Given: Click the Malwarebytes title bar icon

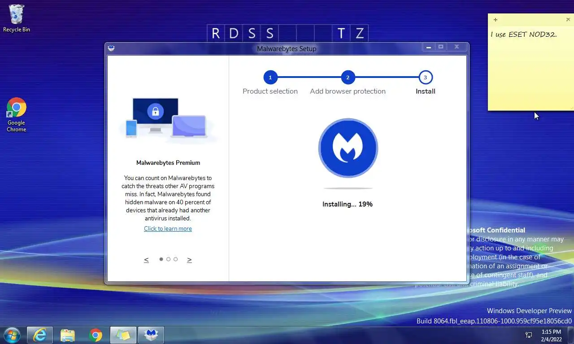Looking at the screenshot, I should pyautogui.click(x=111, y=48).
